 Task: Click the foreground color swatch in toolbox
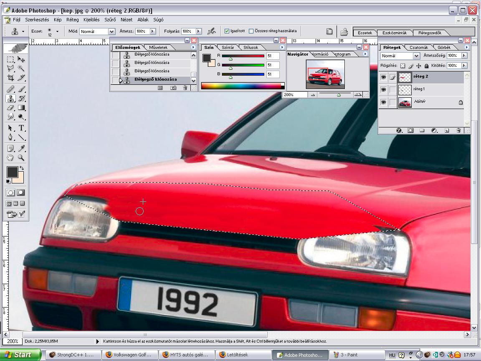[12, 172]
